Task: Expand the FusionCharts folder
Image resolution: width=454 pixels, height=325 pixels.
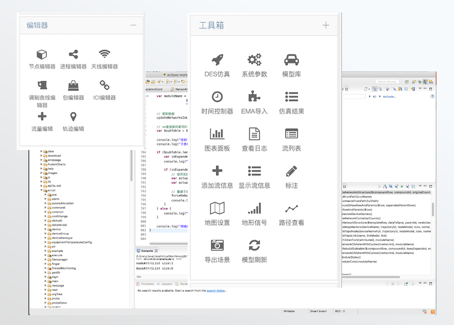Action: 41,164
